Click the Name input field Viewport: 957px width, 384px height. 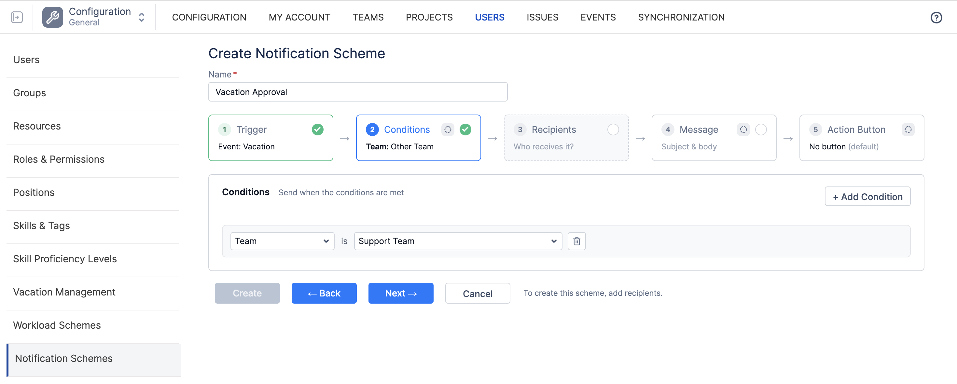357,92
